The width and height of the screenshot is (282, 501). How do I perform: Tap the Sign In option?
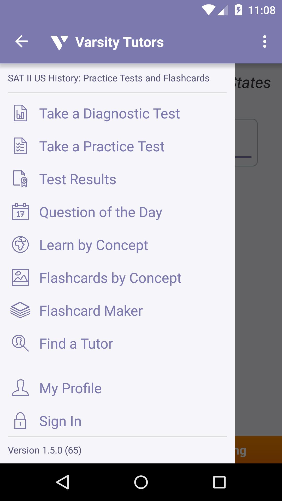tap(60, 421)
